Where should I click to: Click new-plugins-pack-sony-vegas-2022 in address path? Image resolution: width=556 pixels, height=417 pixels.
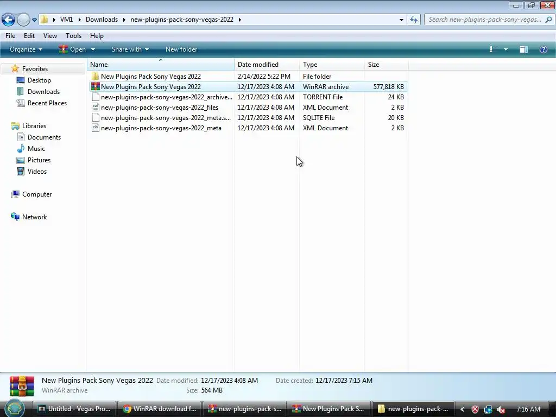pos(181,20)
